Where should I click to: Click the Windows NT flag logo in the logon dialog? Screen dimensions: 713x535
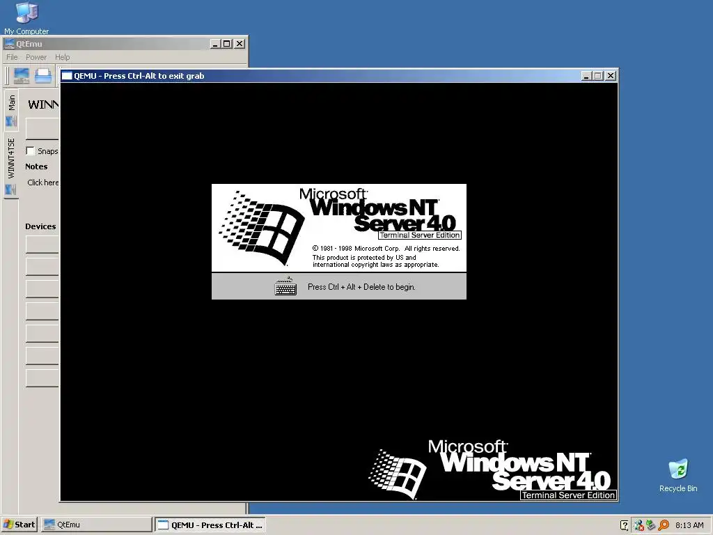coord(262,228)
